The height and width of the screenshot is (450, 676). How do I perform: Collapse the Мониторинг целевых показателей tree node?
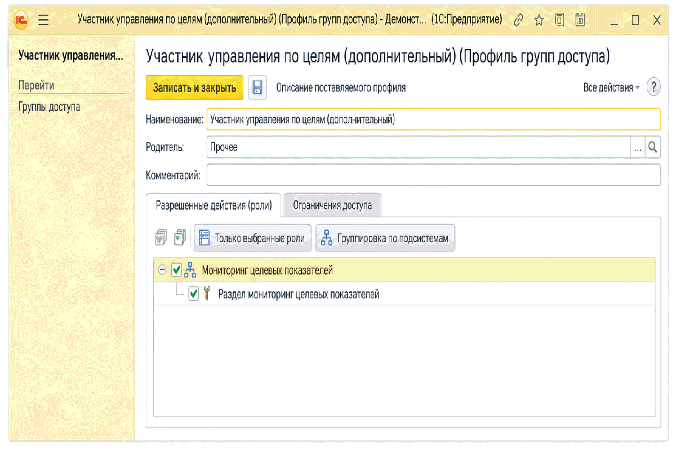click(x=162, y=271)
